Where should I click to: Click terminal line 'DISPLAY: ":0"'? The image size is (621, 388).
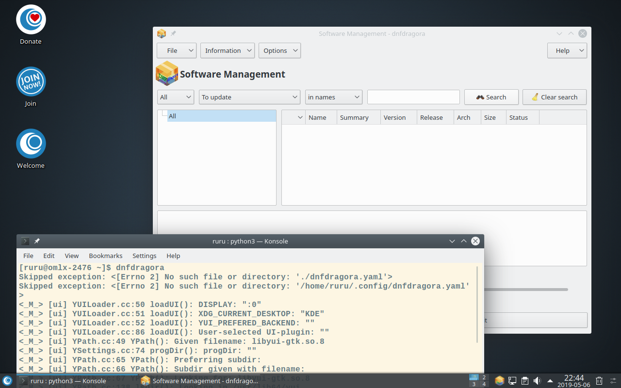(x=140, y=305)
